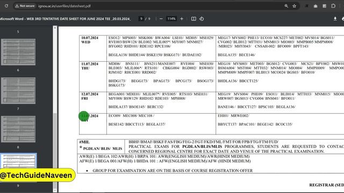Open page 8 thumbnail in sidebar
Viewport: 344px width, 193px height.
click(18, 129)
